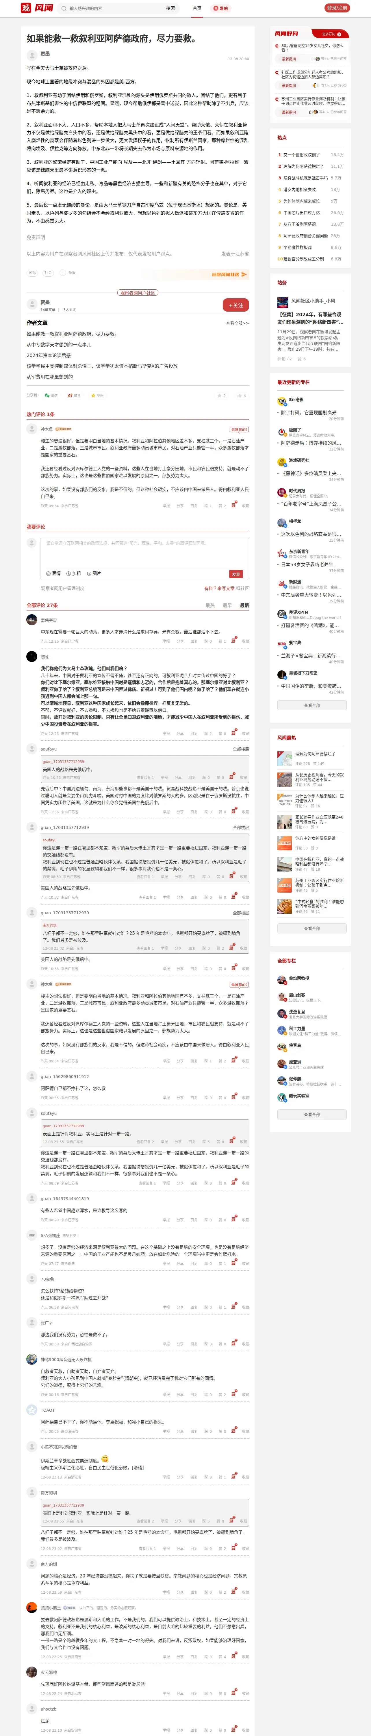371x1736 pixels.
Task: Click 查看全部 under 风闻最热
Action: (312, 929)
